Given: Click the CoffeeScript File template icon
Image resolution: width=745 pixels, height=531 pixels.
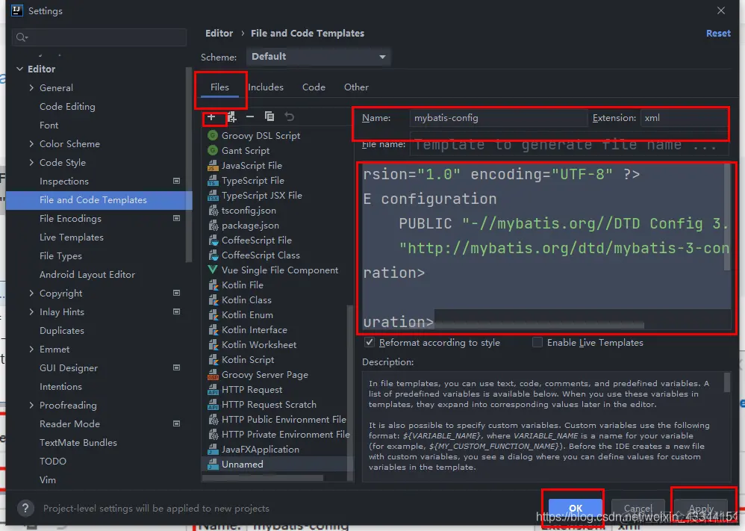Looking at the screenshot, I should tap(213, 240).
